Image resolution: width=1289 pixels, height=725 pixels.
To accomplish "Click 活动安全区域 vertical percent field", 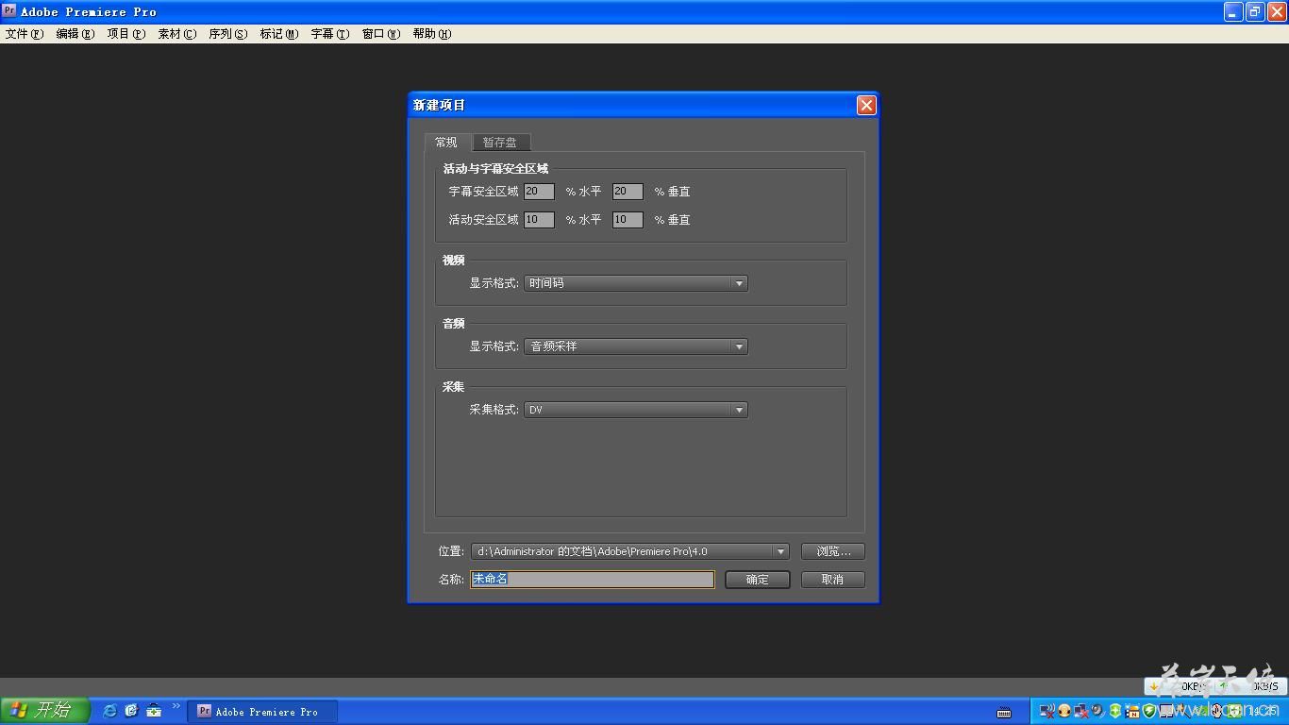I will (628, 220).
